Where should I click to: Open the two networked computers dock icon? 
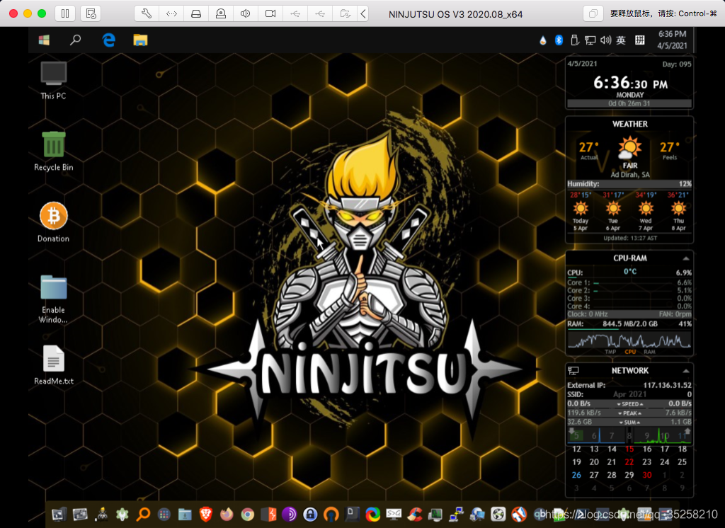click(x=457, y=514)
